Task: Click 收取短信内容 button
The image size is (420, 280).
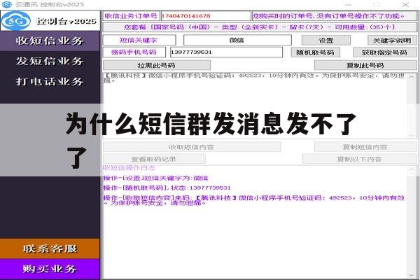Action: coord(192,147)
